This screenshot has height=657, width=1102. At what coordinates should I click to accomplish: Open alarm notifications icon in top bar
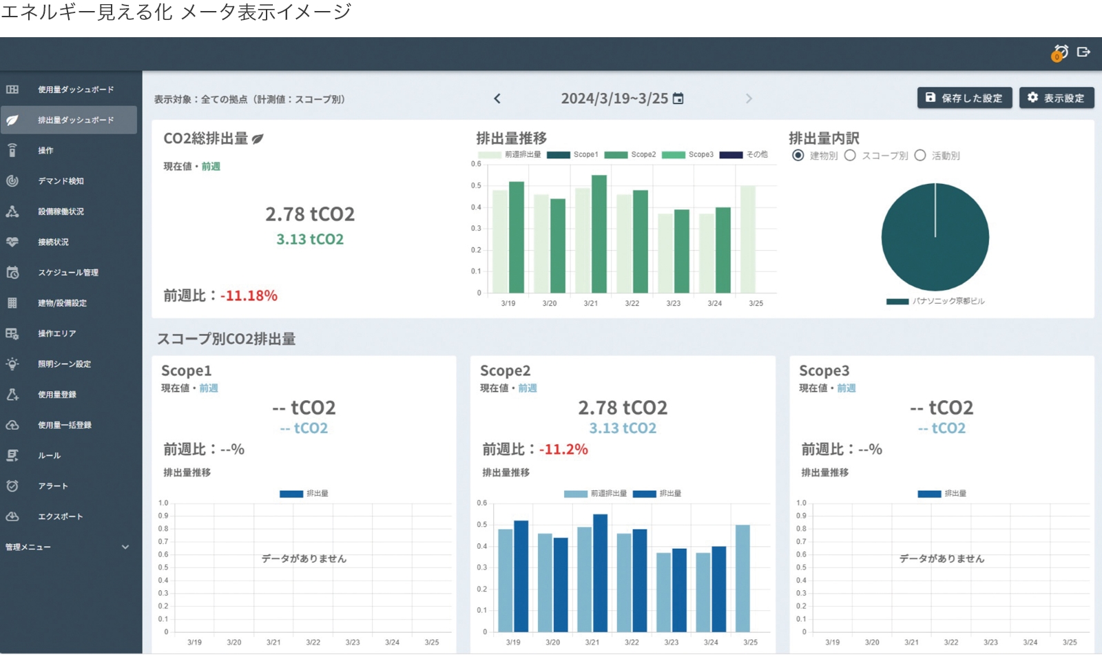pos(1061,52)
